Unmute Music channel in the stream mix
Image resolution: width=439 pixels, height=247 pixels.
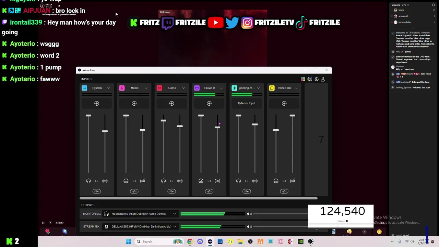click(142, 181)
